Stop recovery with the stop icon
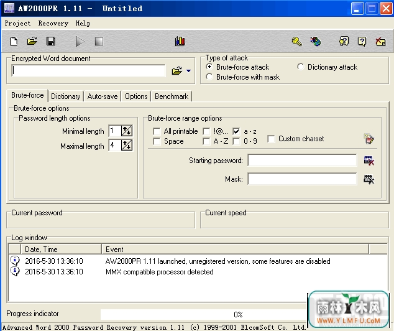 pyautogui.click(x=99, y=41)
